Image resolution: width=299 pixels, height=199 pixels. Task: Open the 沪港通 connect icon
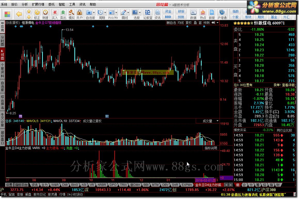click(222, 14)
